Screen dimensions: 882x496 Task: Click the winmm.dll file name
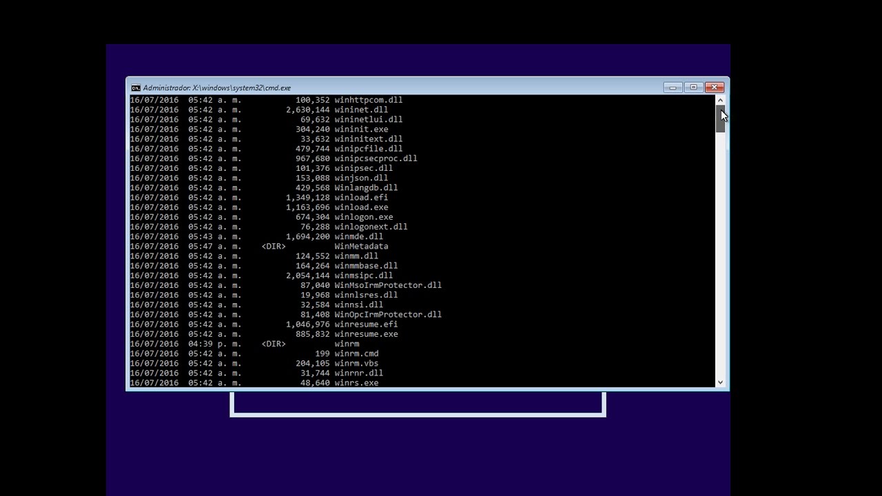(x=356, y=256)
